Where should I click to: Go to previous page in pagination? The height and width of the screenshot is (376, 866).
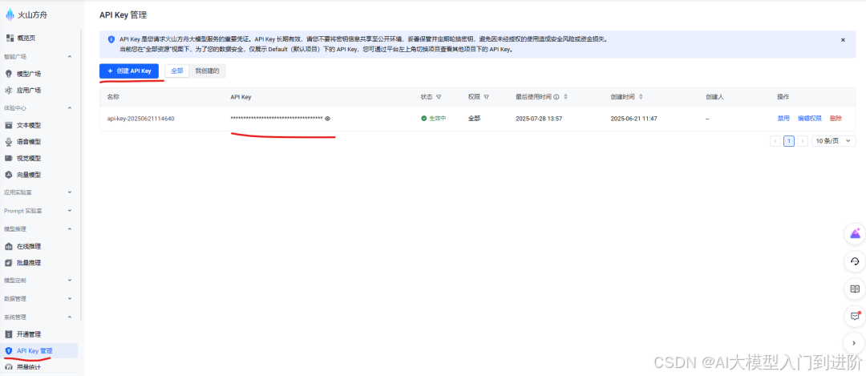click(775, 141)
